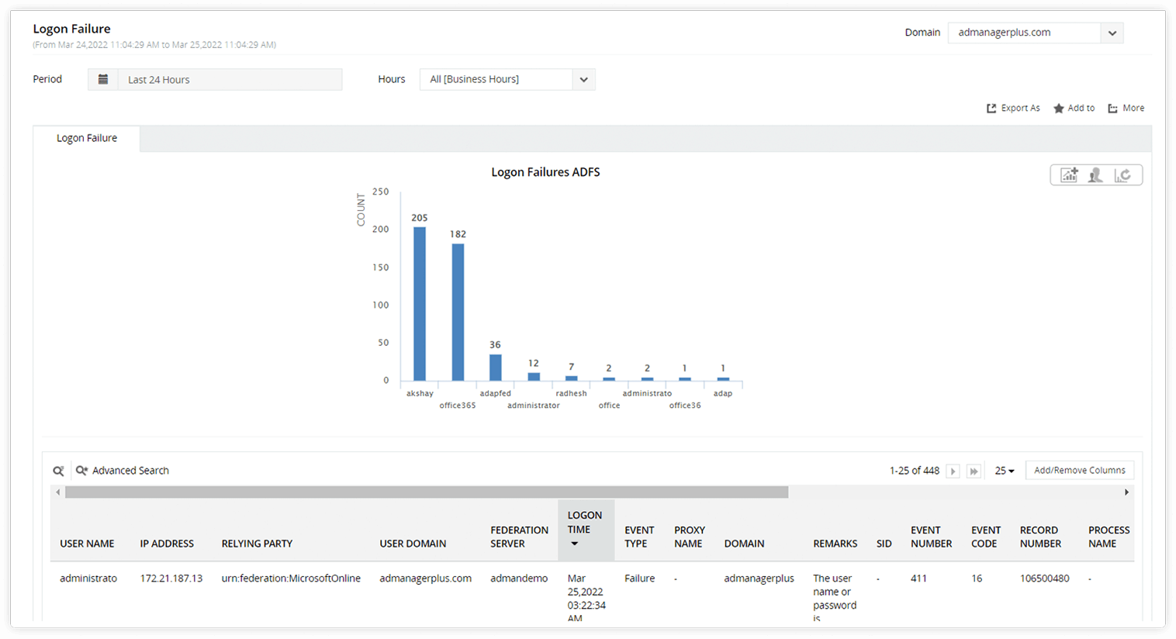Click the Last 24 Hours period field

tap(230, 79)
